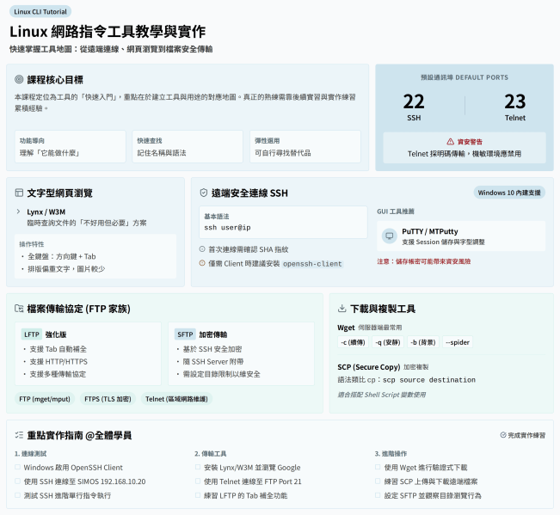This screenshot has width=560, height=515.
Task: Check 設定 SFTP 並觀察目錄瀏覽行為
Action: (378, 495)
